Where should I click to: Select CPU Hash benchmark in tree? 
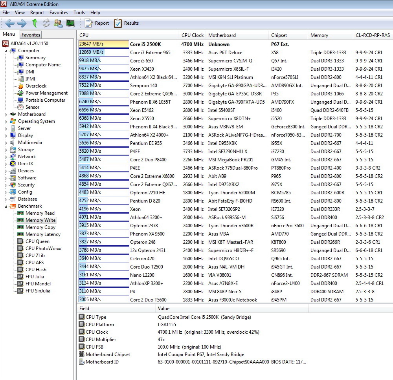[36, 270]
